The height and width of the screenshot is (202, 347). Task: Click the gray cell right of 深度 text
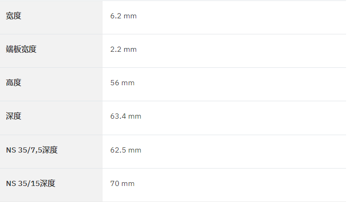62,118
